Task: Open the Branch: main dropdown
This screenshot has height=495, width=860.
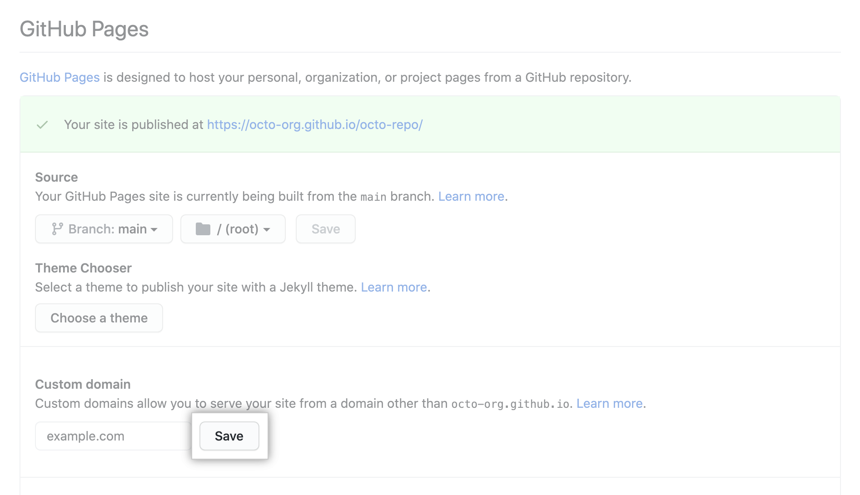Action: pyautogui.click(x=104, y=229)
